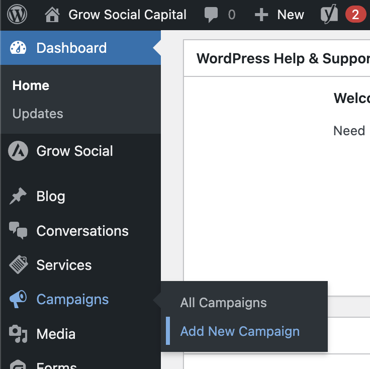Visit the Grow Social Capital site link

[x=127, y=15]
